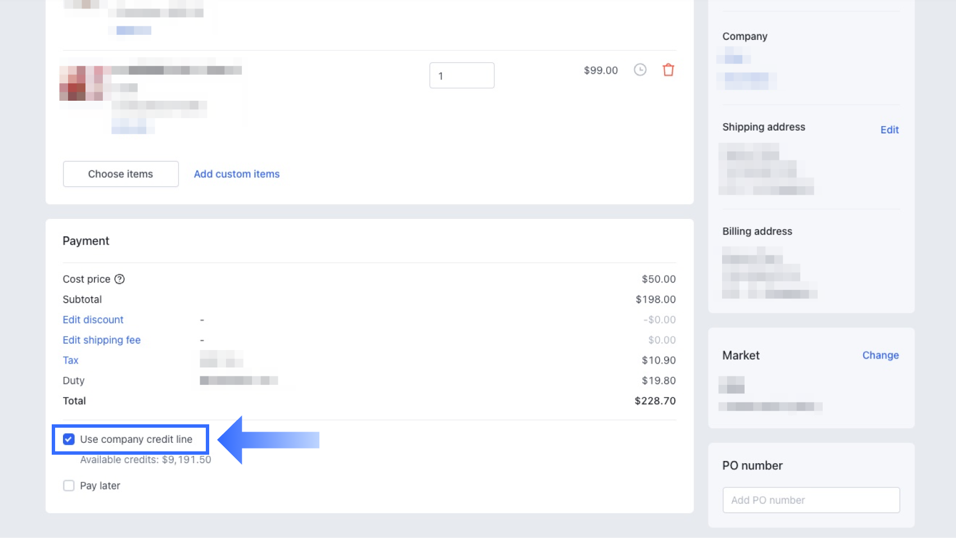Image resolution: width=956 pixels, height=538 pixels.
Task: Select the Cost price value $50.00
Action: click(659, 279)
